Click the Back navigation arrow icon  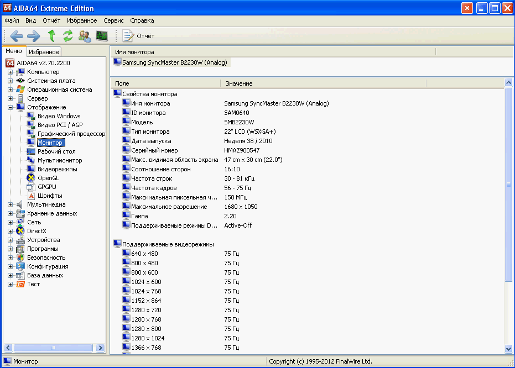(17, 36)
